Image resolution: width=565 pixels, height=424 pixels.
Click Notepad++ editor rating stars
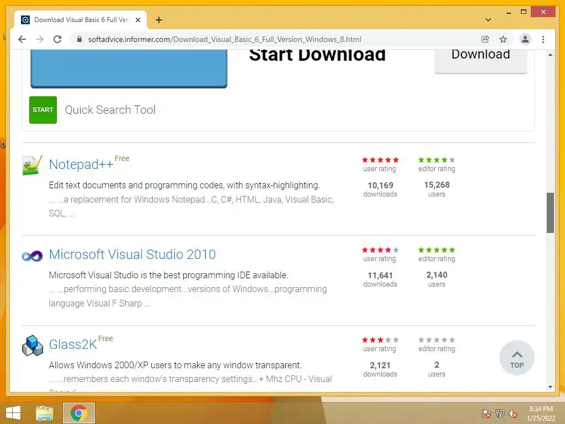point(436,160)
